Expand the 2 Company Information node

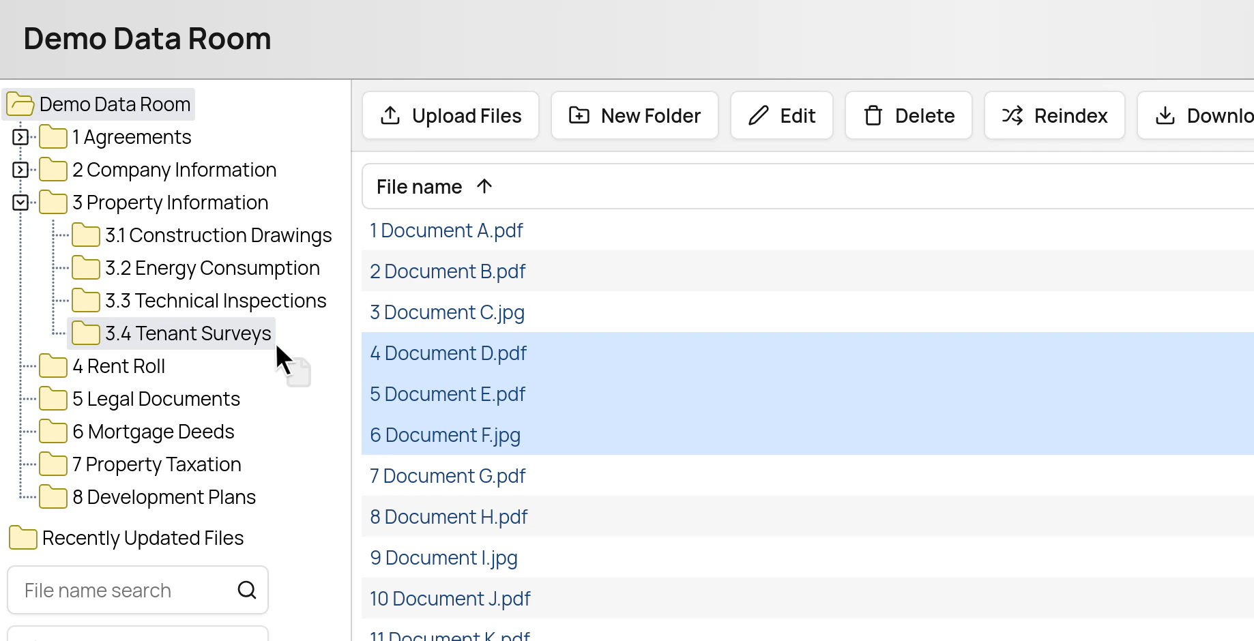tap(20, 169)
